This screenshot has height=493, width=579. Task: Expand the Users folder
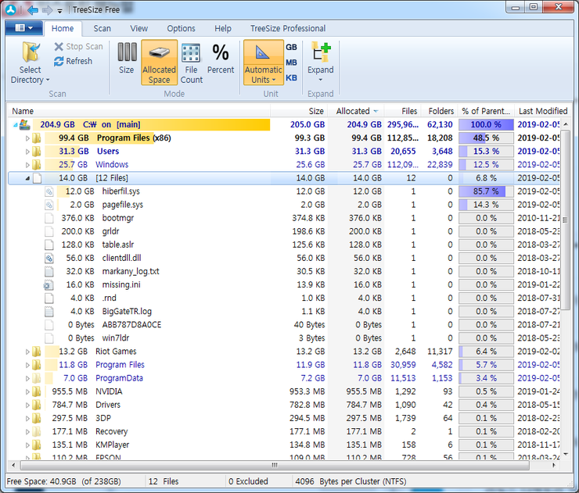click(x=27, y=152)
